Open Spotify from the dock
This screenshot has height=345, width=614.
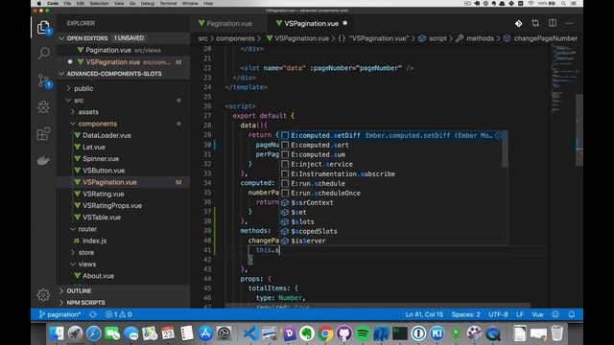(x=363, y=333)
